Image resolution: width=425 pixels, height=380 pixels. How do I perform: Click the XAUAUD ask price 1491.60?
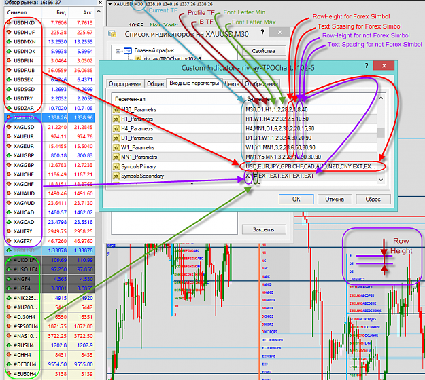click(x=84, y=193)
